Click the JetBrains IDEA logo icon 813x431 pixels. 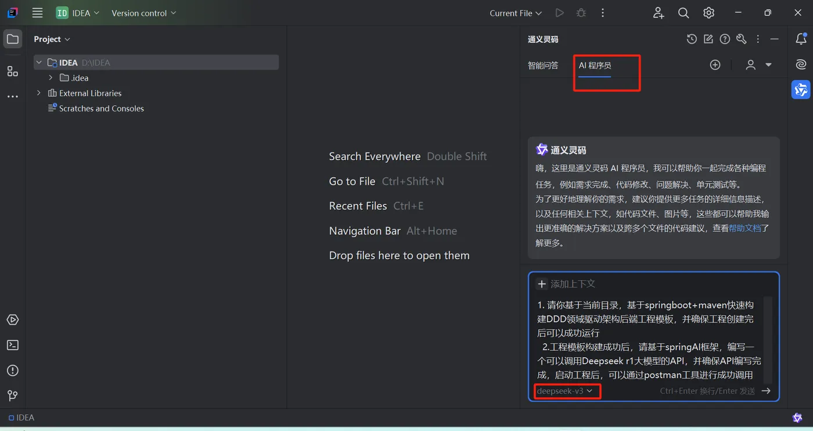pos(12,13)
